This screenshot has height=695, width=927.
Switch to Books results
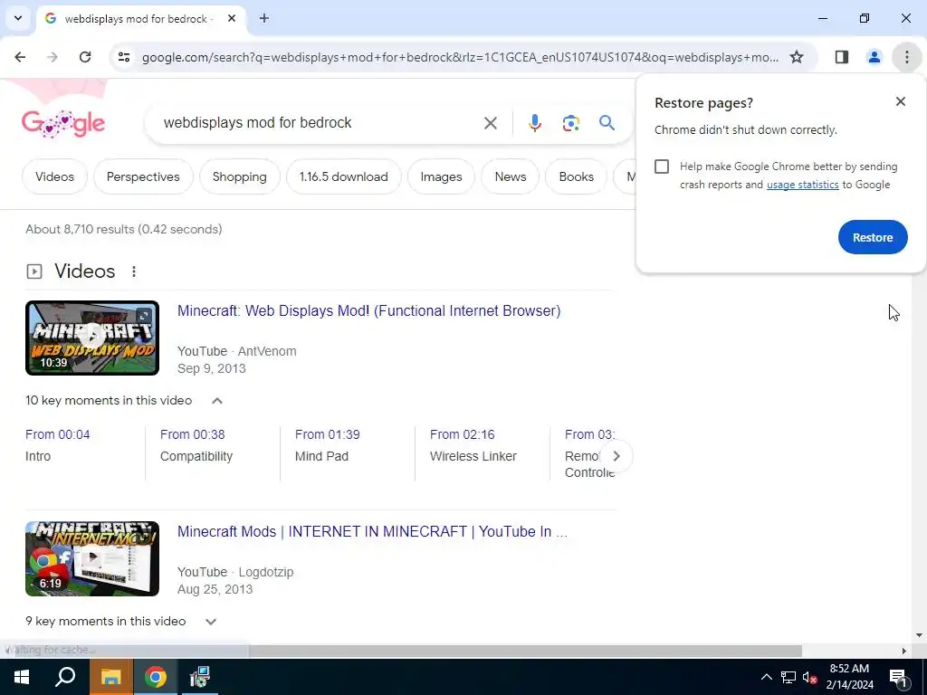click(x=577, y=176)
